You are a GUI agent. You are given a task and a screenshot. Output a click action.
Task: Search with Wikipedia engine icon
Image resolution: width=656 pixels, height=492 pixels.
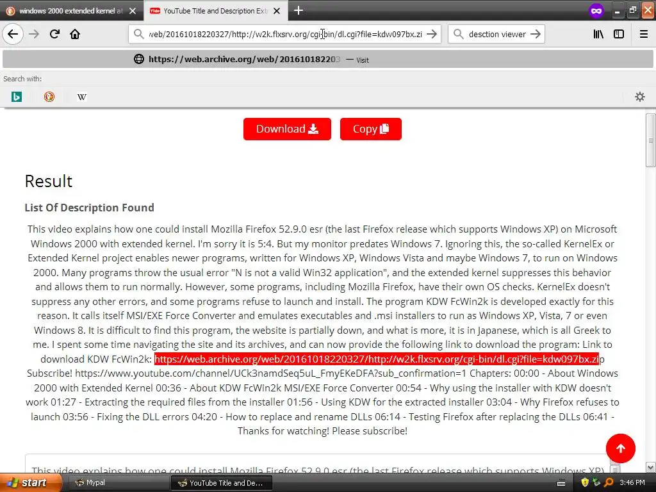[x=81, y=97]
